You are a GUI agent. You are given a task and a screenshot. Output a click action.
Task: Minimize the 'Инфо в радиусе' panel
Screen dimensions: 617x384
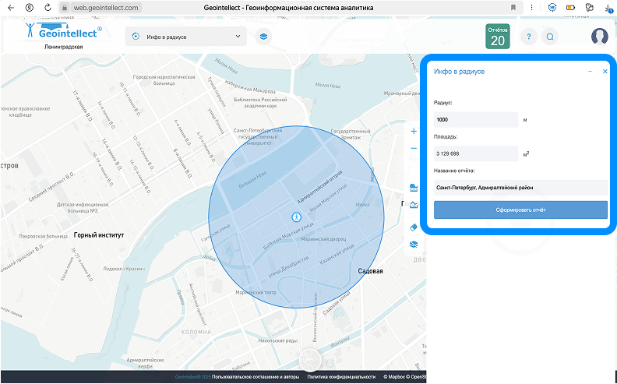590,71
